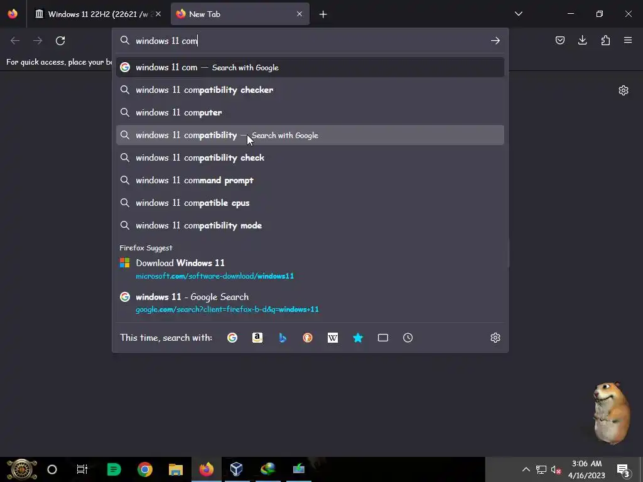
Task: Search open tabs with the tabs icon
Action: (x=382, y=338)
